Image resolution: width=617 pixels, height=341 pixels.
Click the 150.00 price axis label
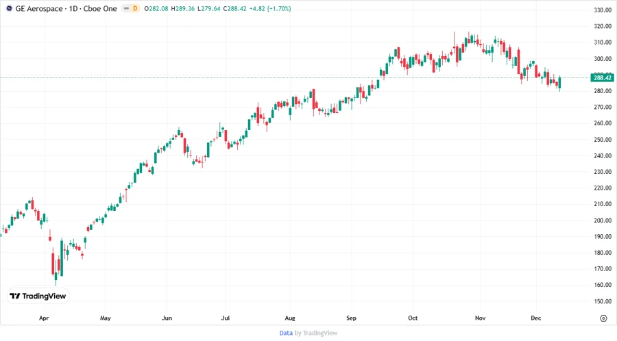603,301
